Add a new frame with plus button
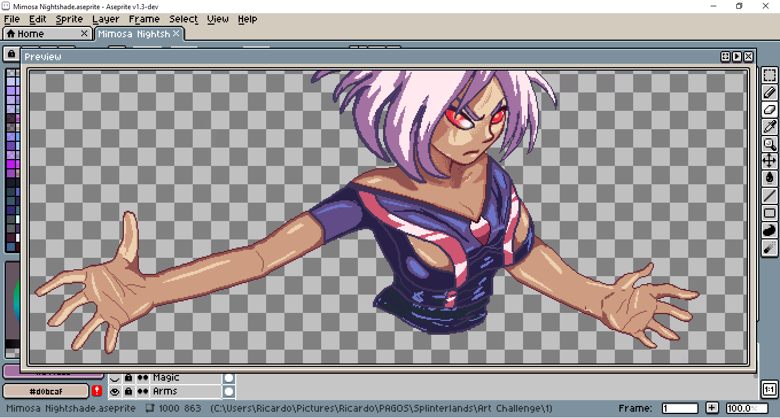Screen dimensions: 780x418 point(712,408)
